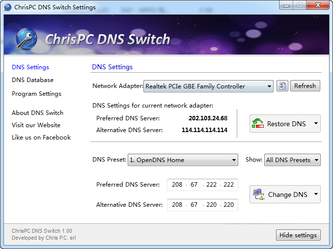
Task: Follow the Visit our Website link
Action: [36, 125]
